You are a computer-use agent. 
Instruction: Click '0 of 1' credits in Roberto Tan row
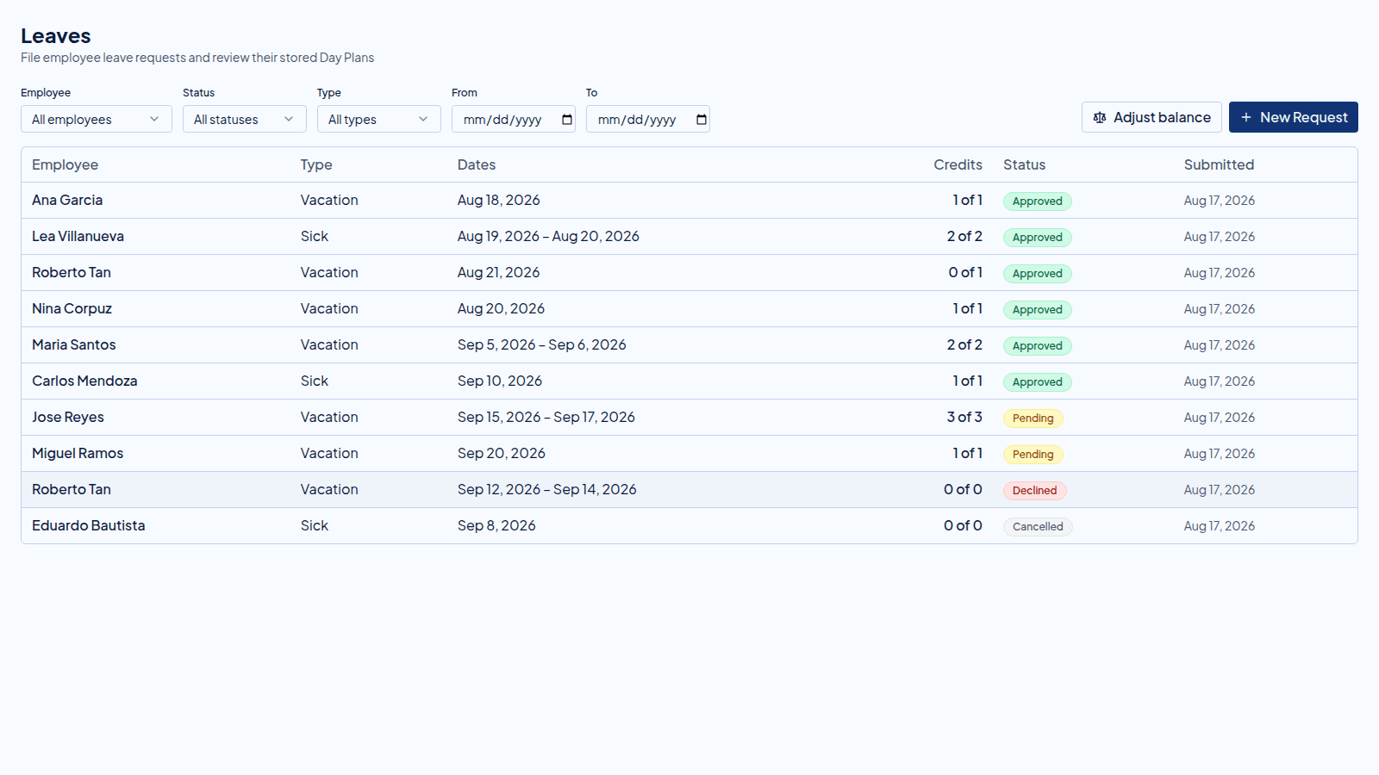pyautogui.click(x=965, y=272)
